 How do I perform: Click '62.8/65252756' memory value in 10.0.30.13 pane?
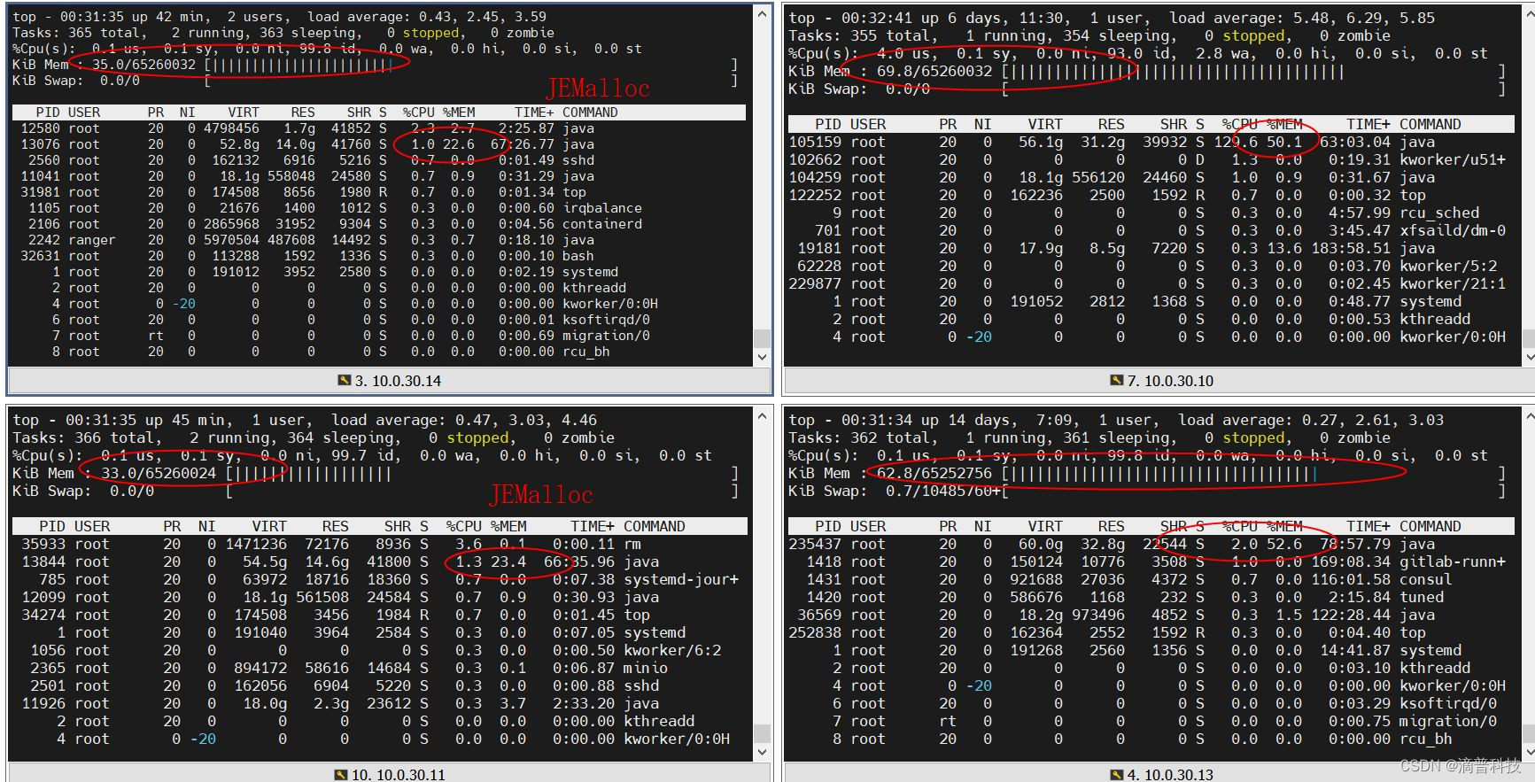pos(934,473)
